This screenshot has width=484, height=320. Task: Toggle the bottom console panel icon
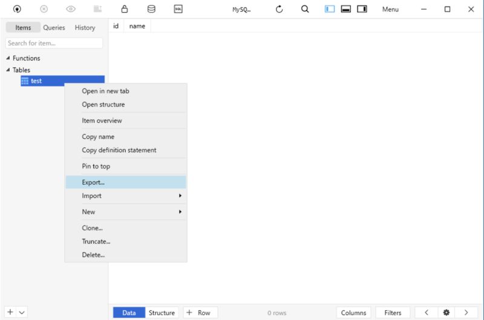tap(345, 9)
